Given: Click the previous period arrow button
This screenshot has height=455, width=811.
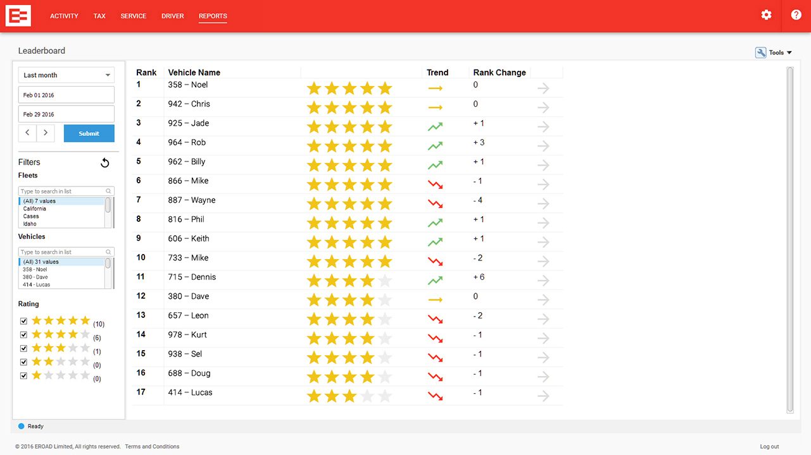Looking at the screenshot, I should [27, 133].
